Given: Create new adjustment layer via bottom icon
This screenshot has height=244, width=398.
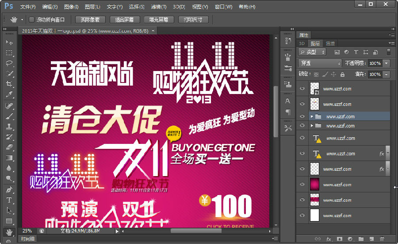Looking at the screenshot, I should 350,239.
